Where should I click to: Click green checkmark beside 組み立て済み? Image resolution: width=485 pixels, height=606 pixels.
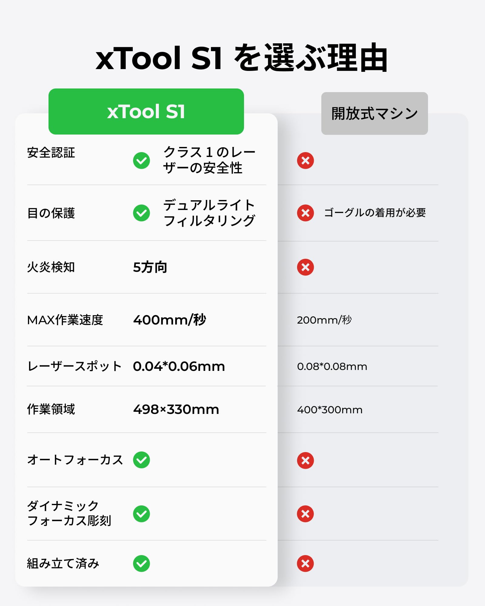(142, 564)
